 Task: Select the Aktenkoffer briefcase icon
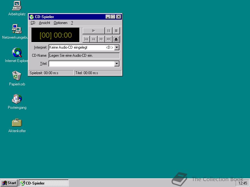17,125
